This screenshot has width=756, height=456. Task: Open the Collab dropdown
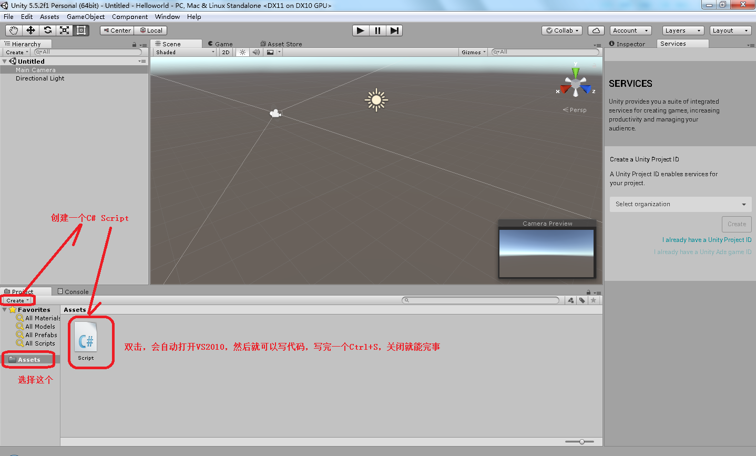point(562,31)
